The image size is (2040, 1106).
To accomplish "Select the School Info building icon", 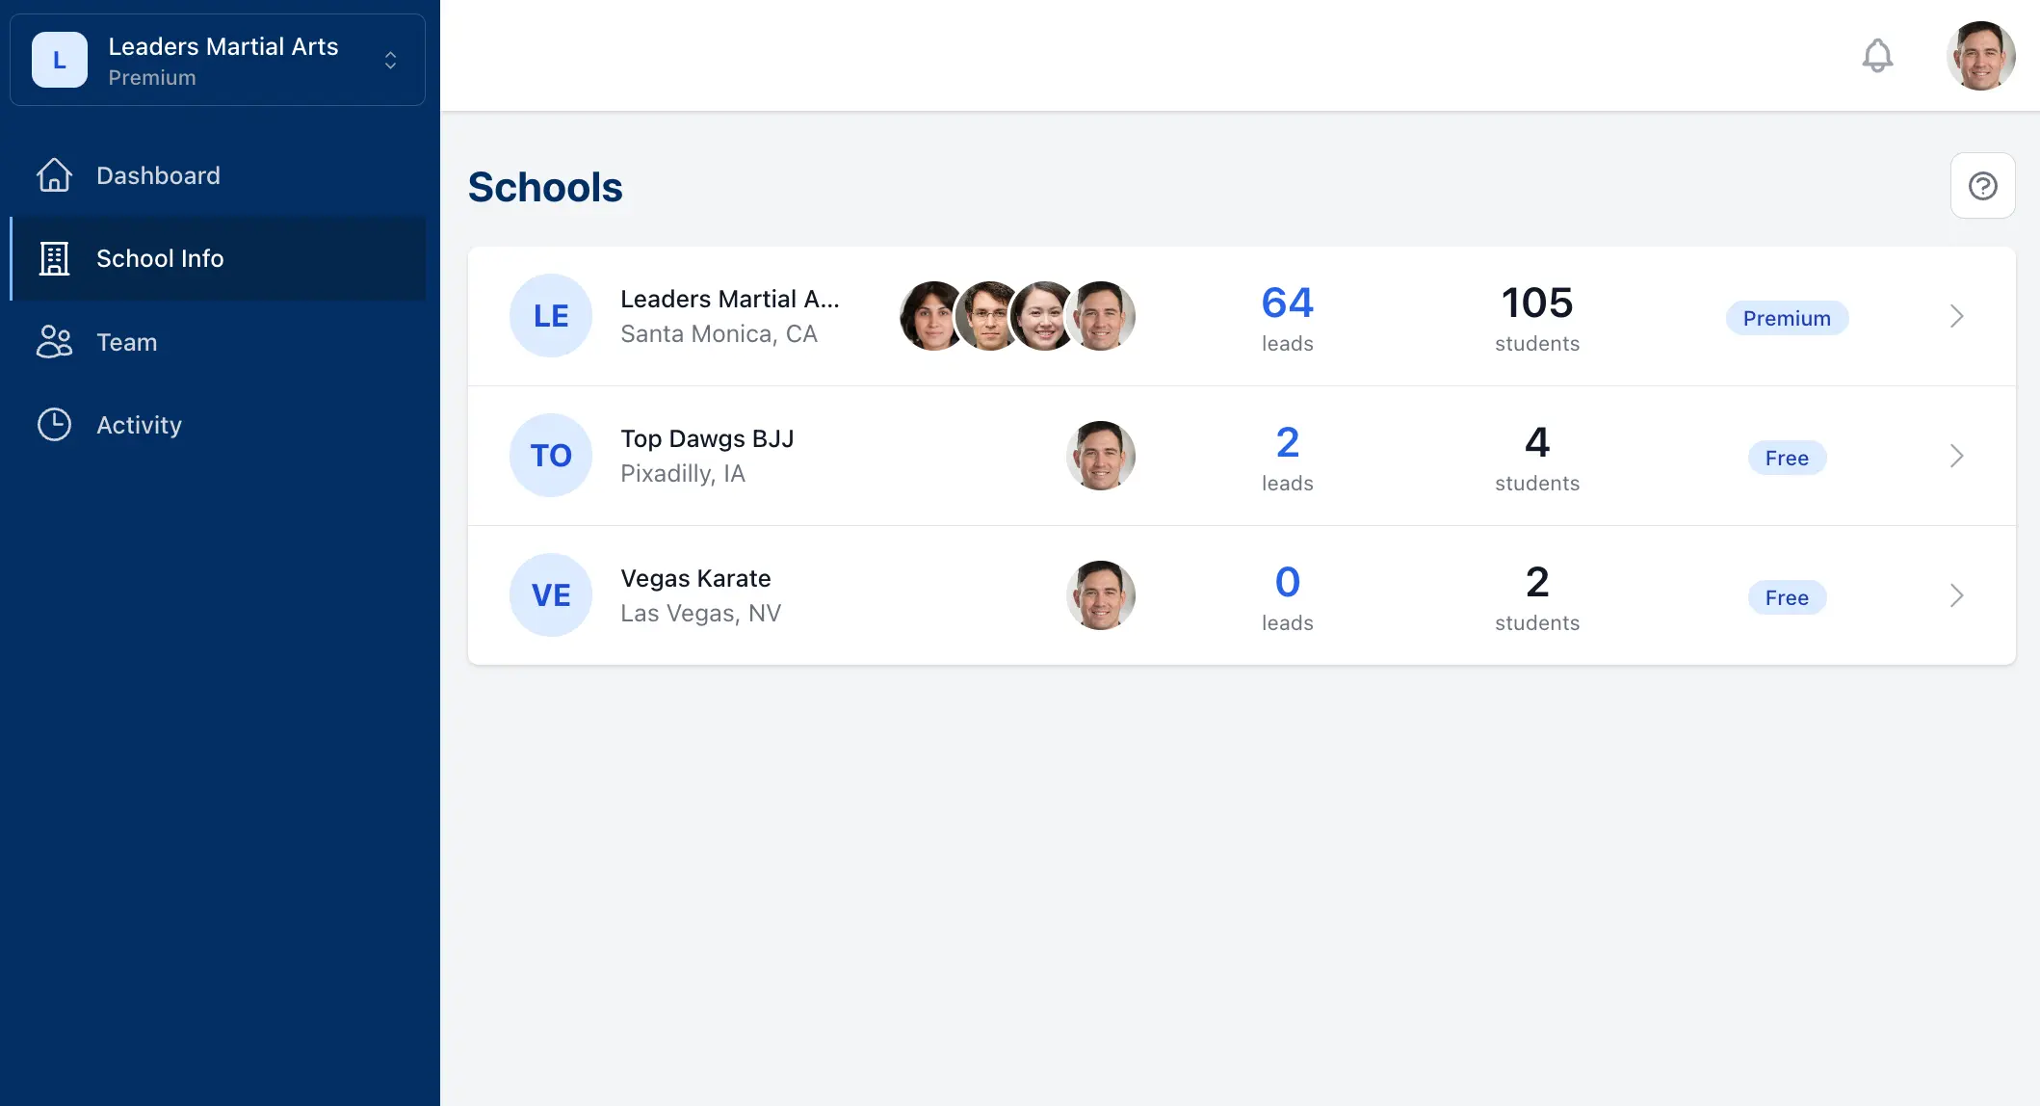I will pos(54,258).
